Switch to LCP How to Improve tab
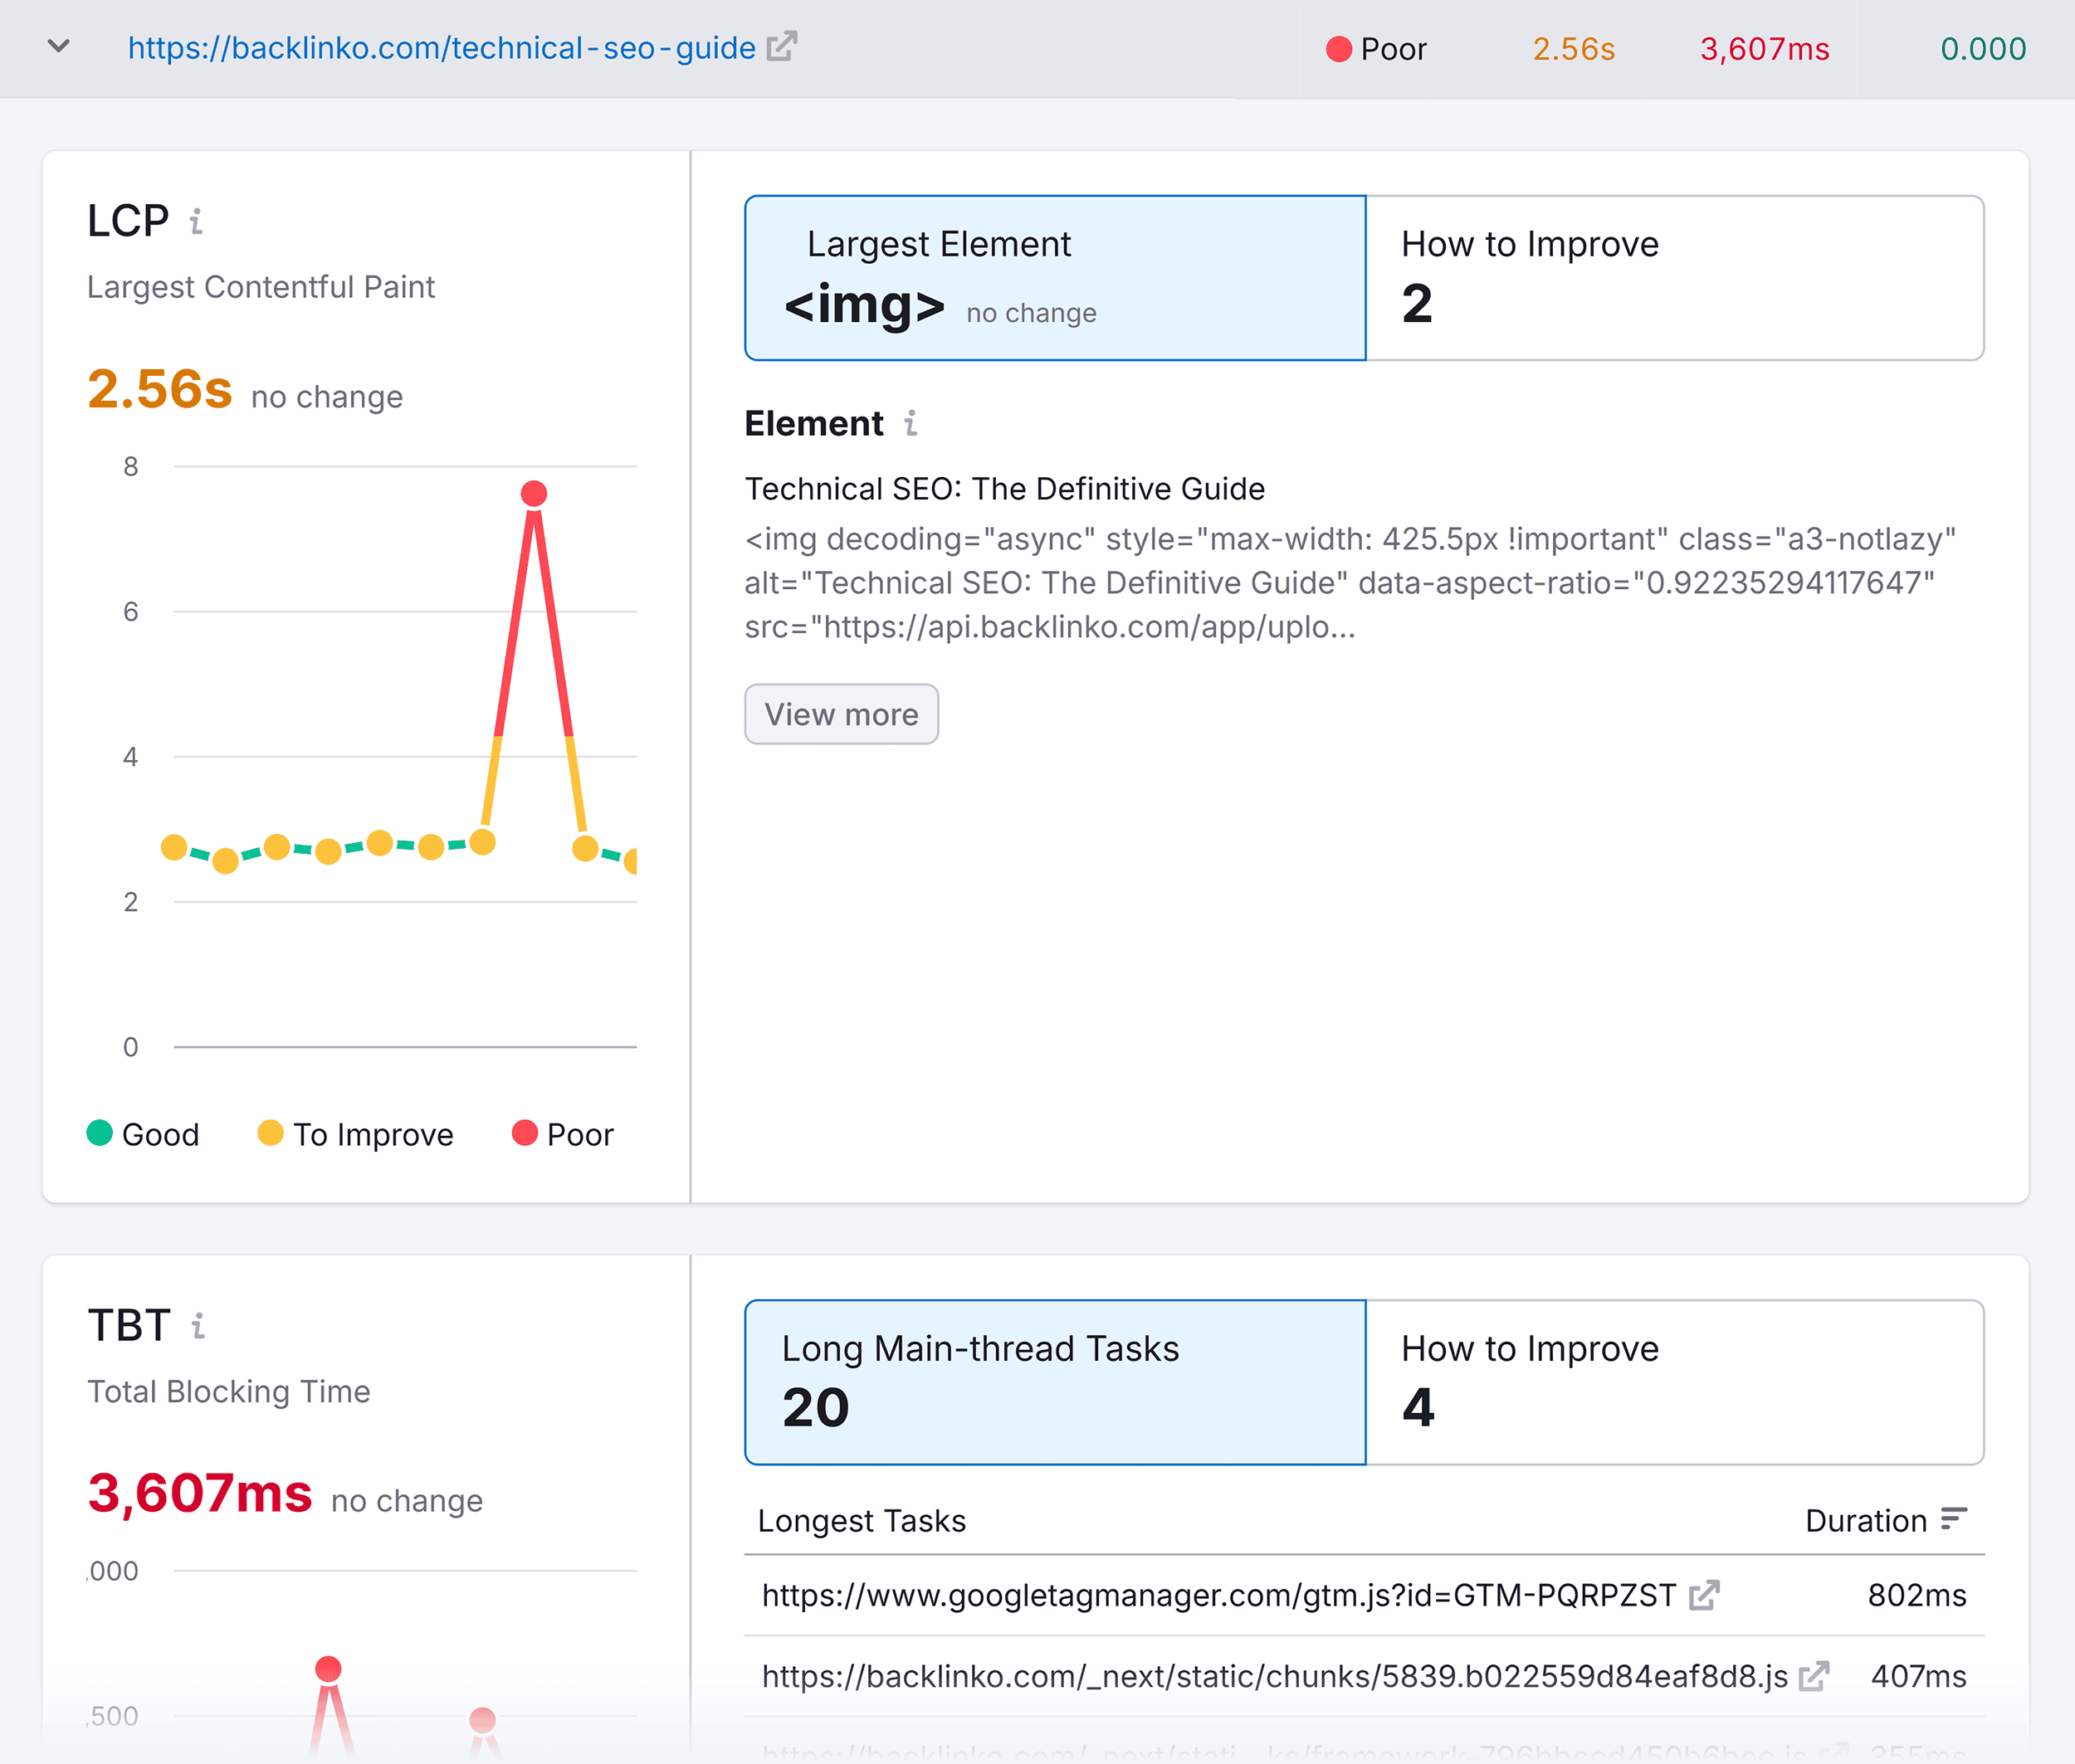 1675,278
